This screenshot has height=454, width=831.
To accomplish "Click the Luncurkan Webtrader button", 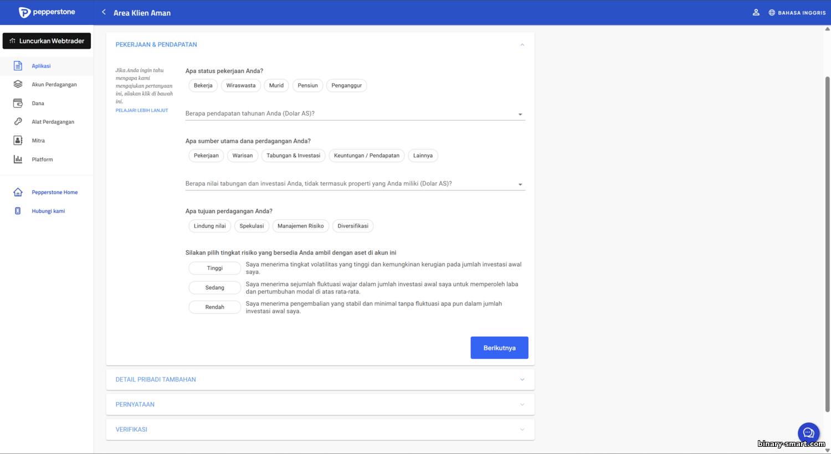I will tap(47, 41).
